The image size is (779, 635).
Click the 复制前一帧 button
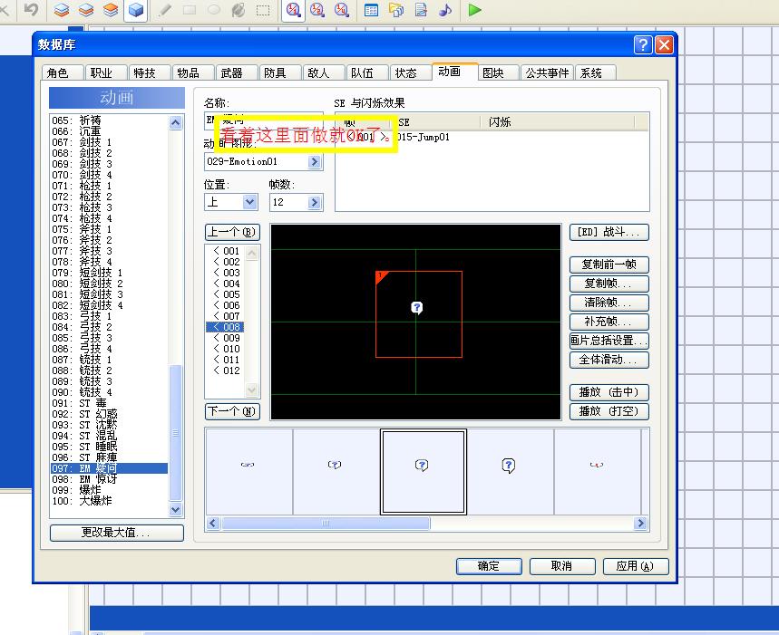pos(609,264)
